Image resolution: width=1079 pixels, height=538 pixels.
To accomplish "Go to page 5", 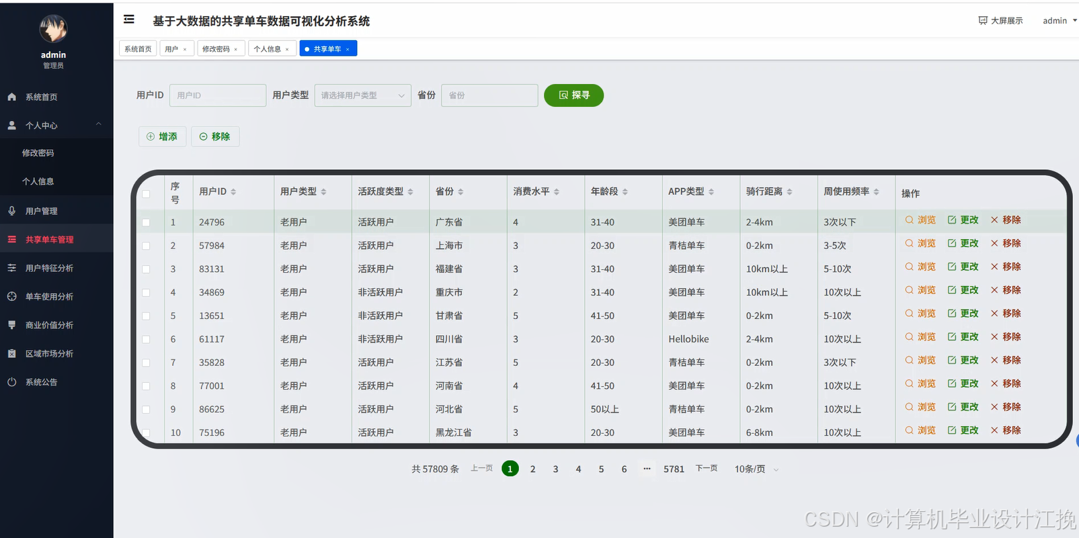I will 602,469.
